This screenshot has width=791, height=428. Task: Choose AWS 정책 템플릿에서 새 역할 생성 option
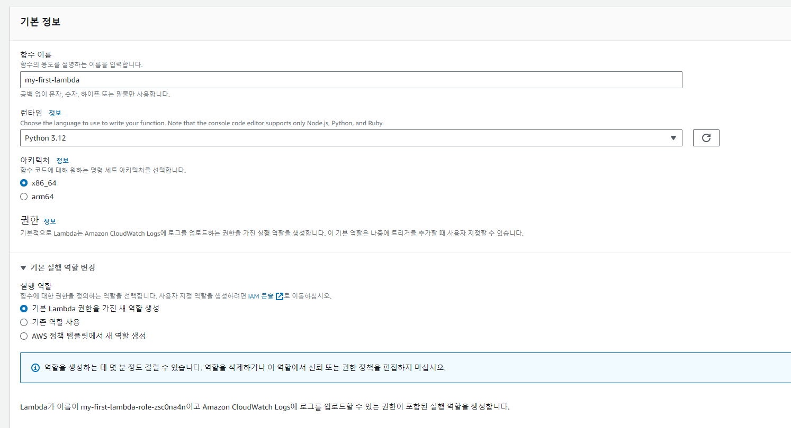point(24,336)
